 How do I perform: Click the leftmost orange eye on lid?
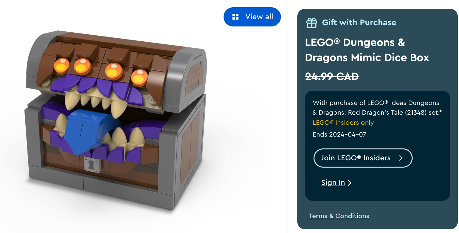(62, 64)
